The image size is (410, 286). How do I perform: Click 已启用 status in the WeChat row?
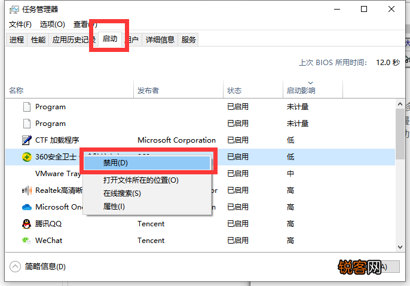(x=238, y=241)
